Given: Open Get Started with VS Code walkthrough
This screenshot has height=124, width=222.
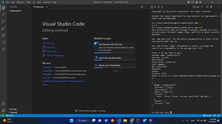Looking at the screenshot, I should [x=115, y=48].
